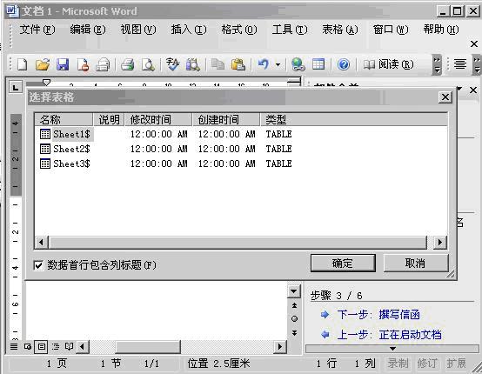Image resolution: width=482 pixels, height=374 pixels.
Task: Open the Tools menu
Action: click(x=289, y=30)
